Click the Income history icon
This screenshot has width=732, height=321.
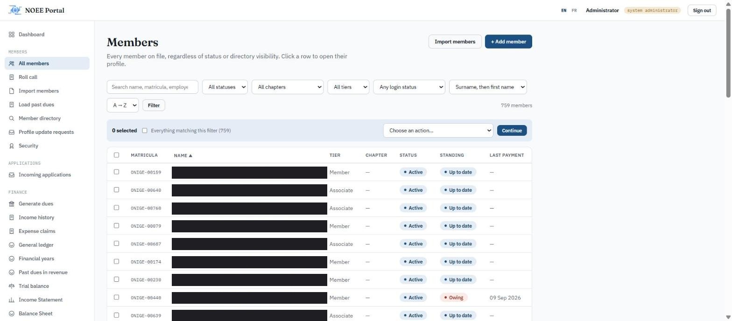(x=12, y=217)
